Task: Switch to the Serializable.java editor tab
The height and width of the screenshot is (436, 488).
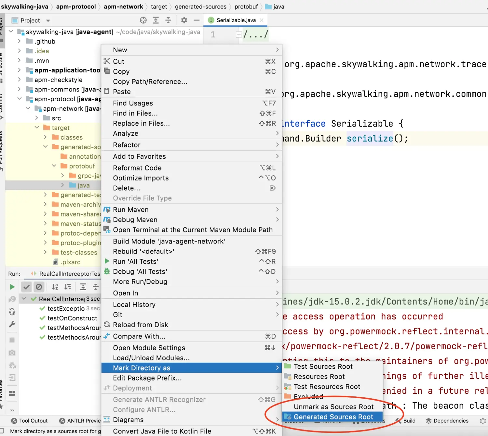Action: pyautogui.click(x=236, y=20)
